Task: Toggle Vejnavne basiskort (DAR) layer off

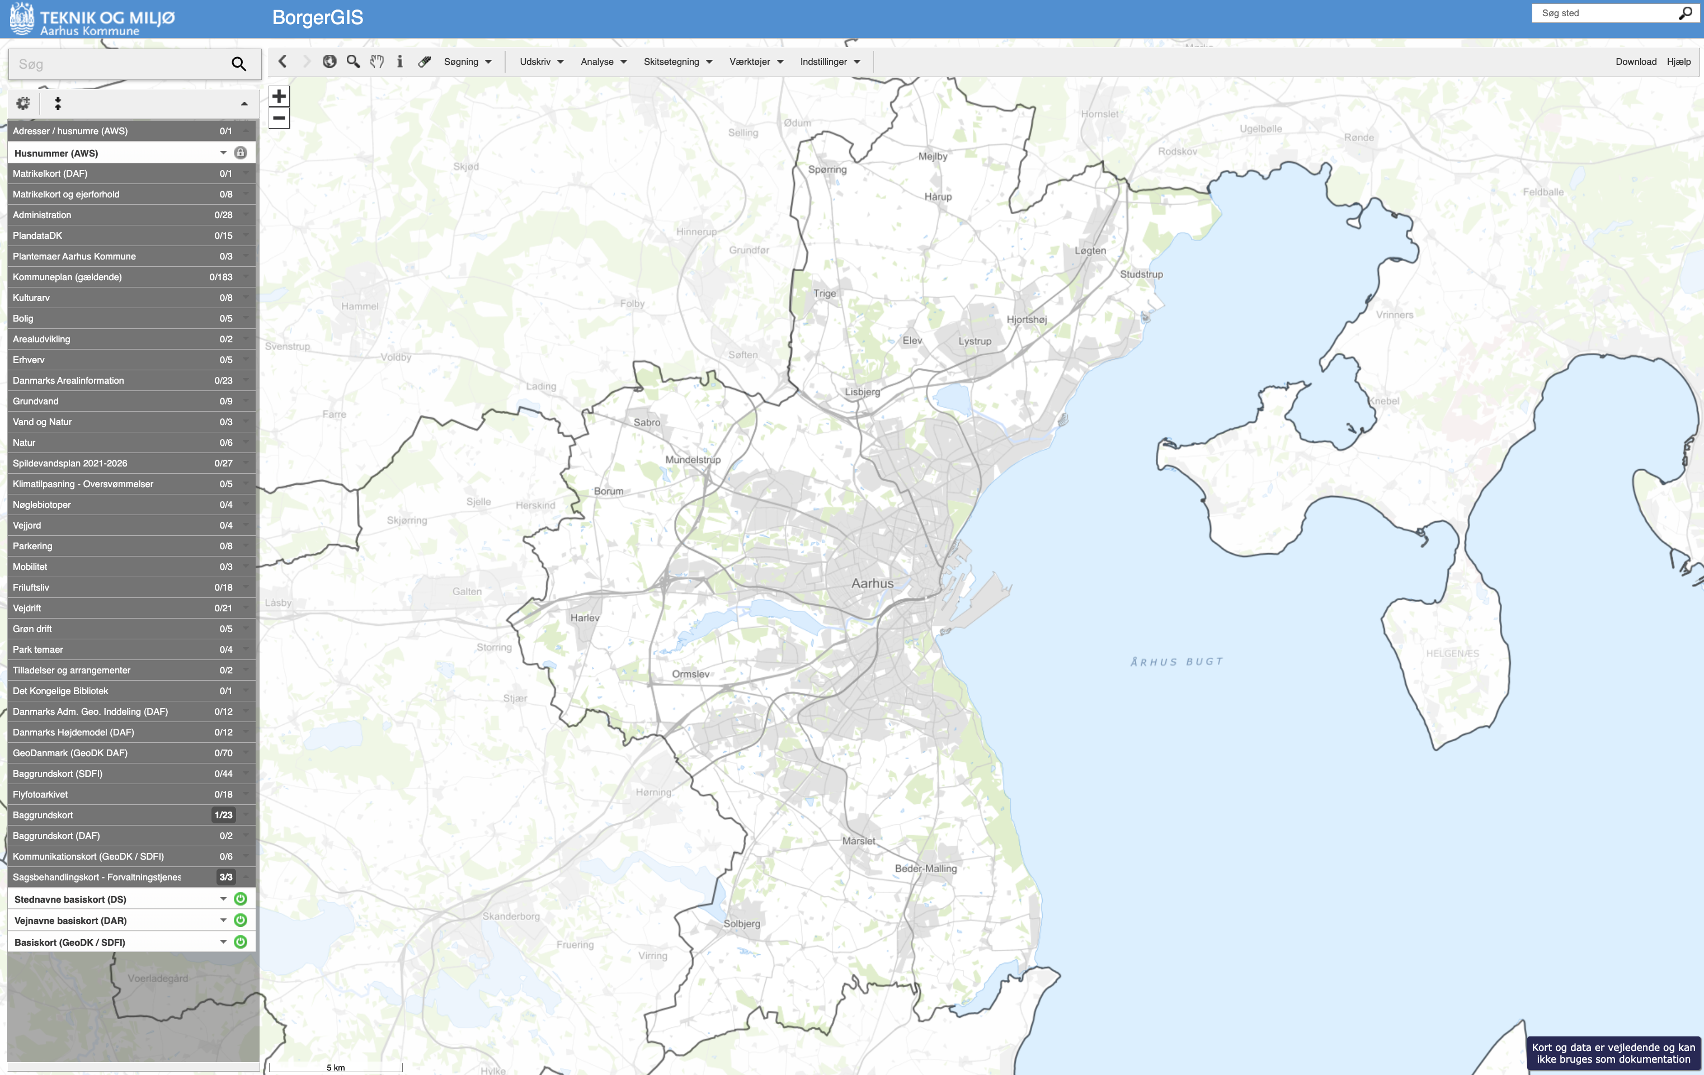Action: click(x=241, y=920)
